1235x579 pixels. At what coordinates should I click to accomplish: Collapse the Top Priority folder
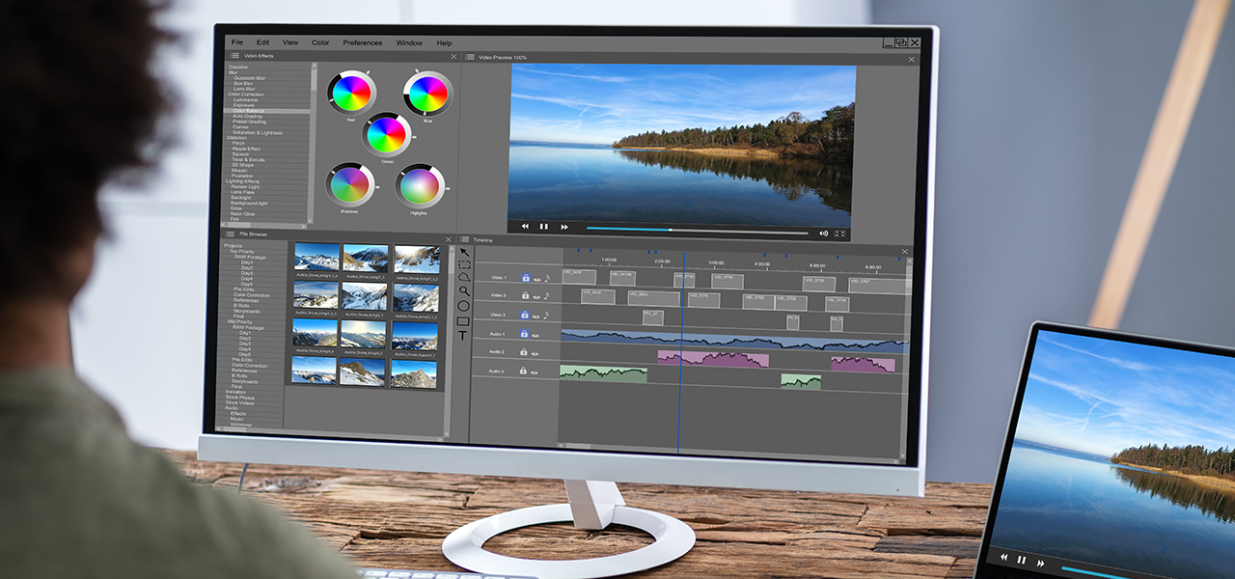point(241,251)
